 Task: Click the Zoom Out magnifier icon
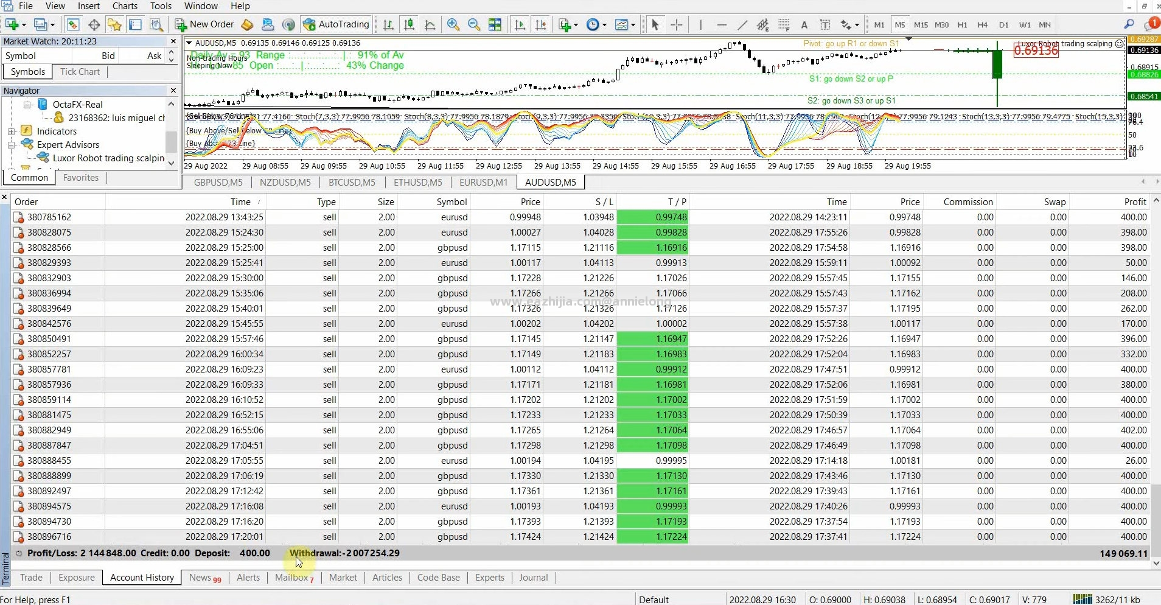(x=474, y=25)
